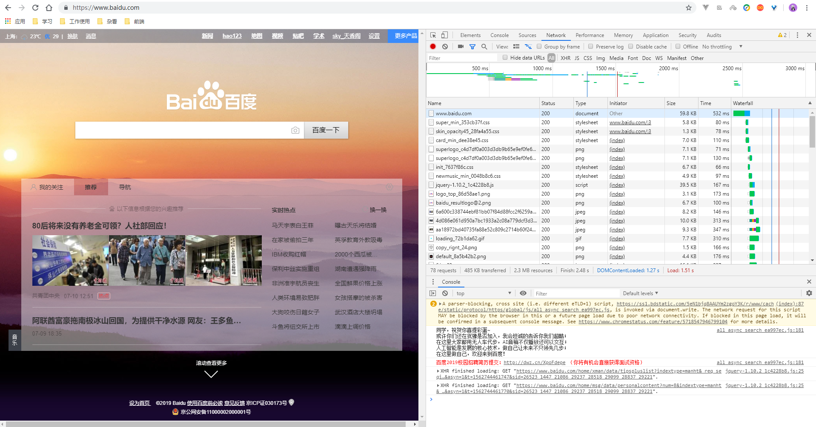This screenshot has width=816, height=427.
Task: Click the first news thumbnail image
Action: [x=71, y=260]
